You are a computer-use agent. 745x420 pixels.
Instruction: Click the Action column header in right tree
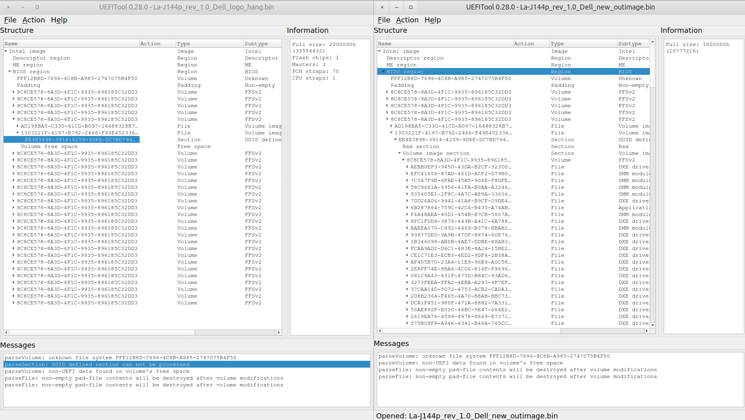(524, 44)
